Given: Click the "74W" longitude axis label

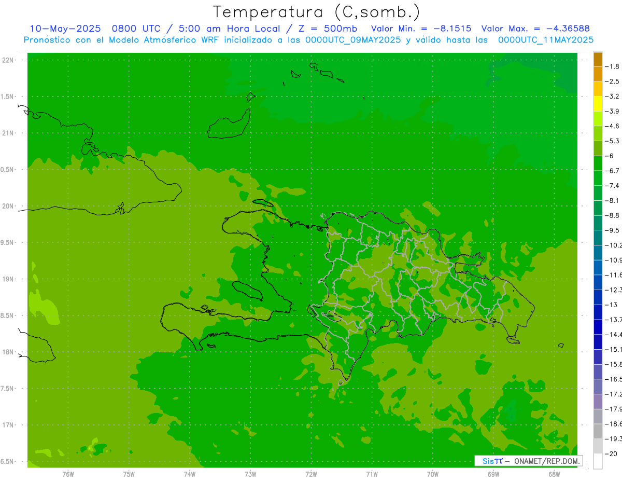Looking at the screenshot, I should click(x=189, y=474).
